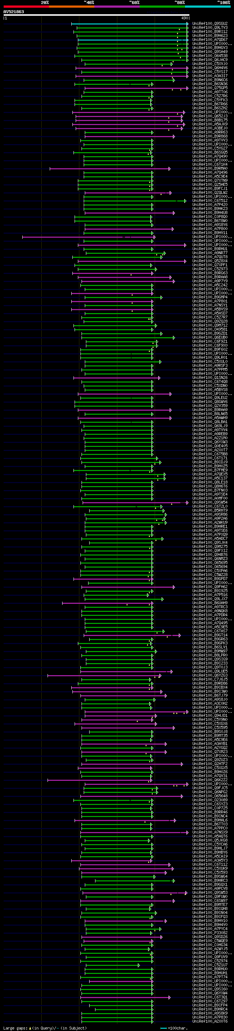Open hit UniRef100_B9RI12
The image size is (234, 1031).
[210, 31]
